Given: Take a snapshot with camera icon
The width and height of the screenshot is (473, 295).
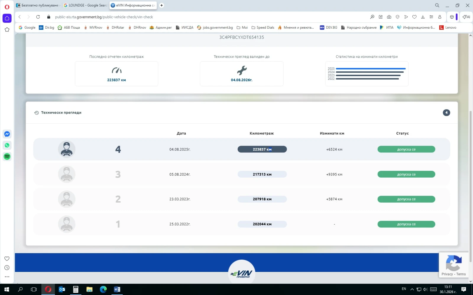Looking at the screenshot, I should 389,17.
